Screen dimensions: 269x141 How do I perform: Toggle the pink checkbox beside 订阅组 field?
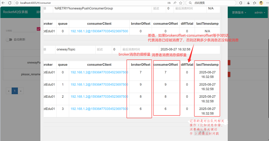(x=38, y=29)
